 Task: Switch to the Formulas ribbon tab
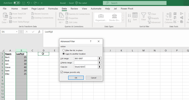(x=53, y=9)
